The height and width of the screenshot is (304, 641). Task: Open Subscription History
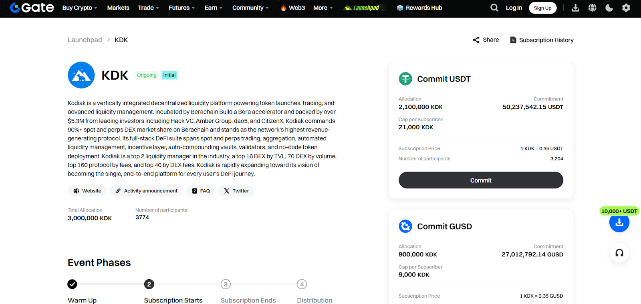[542, 40]
